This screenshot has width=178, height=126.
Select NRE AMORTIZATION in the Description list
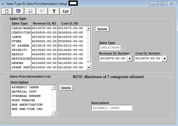pos(31,105)
